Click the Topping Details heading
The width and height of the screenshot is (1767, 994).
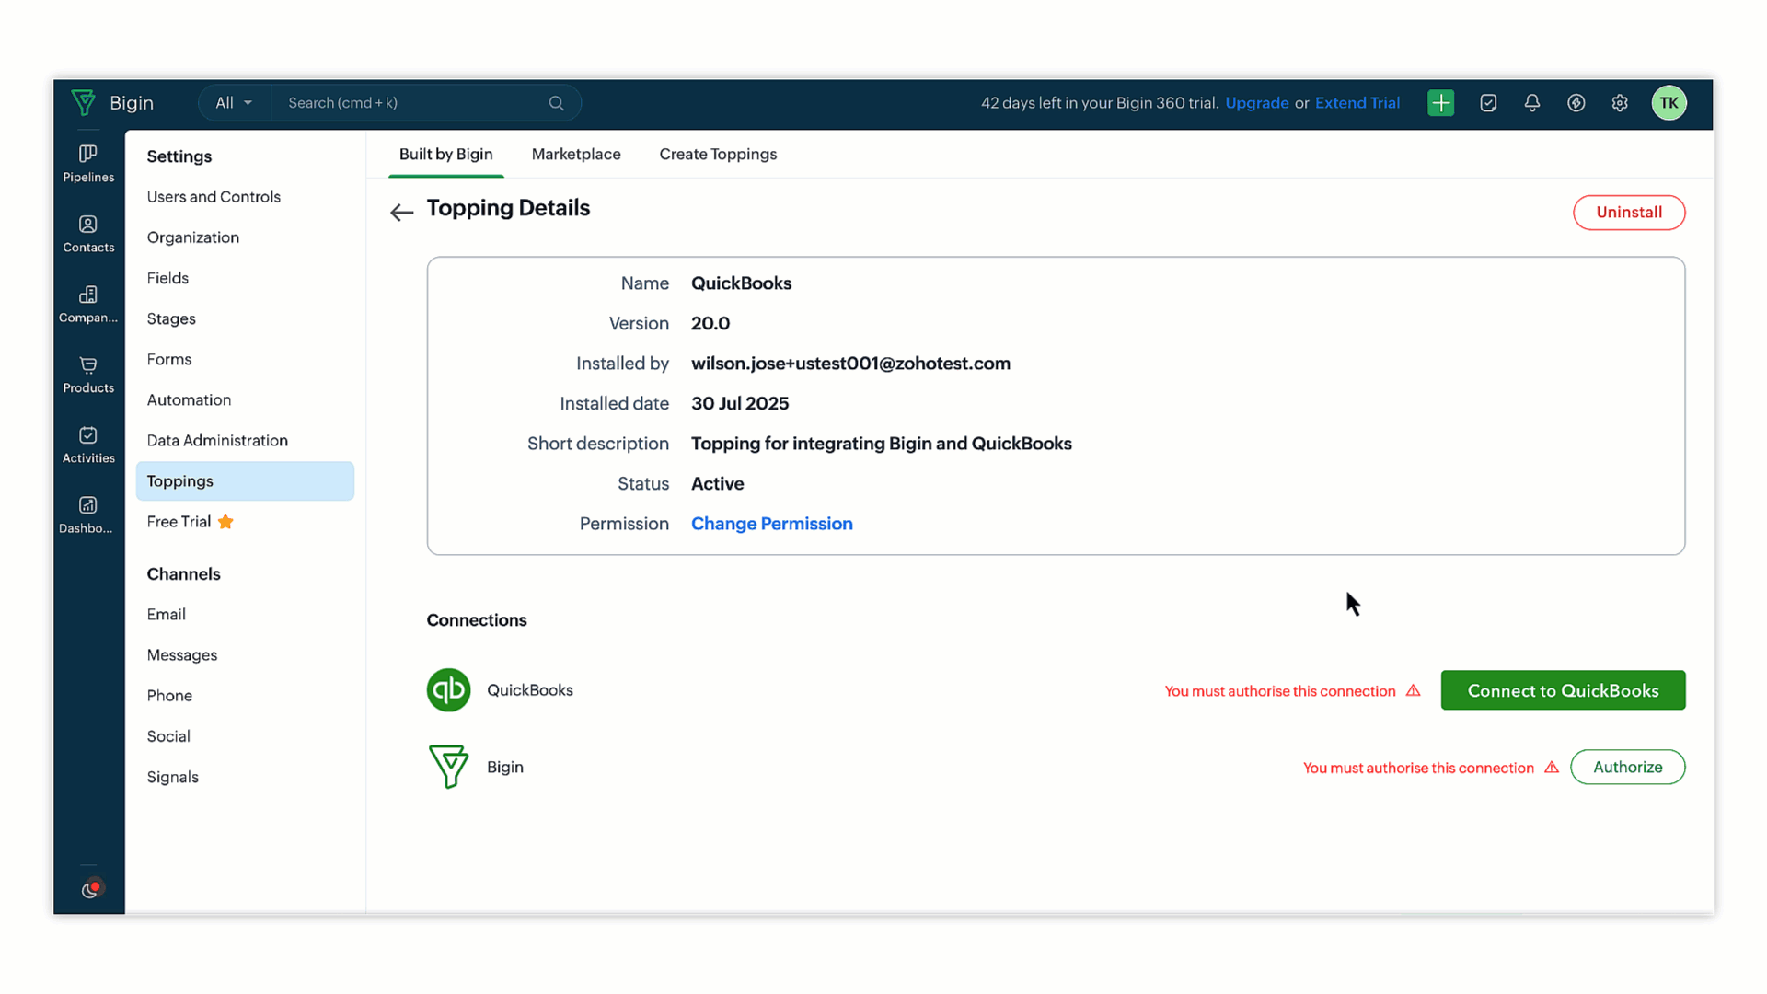[508, 208]
